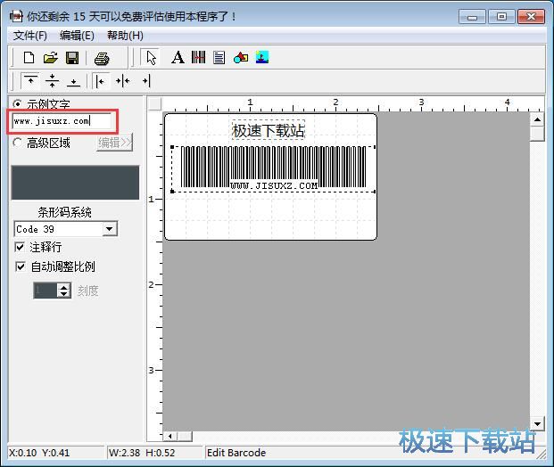Select the text tool (A icon)
The height and width of the screenshot is (467, 554).
[x=178, y=58]
